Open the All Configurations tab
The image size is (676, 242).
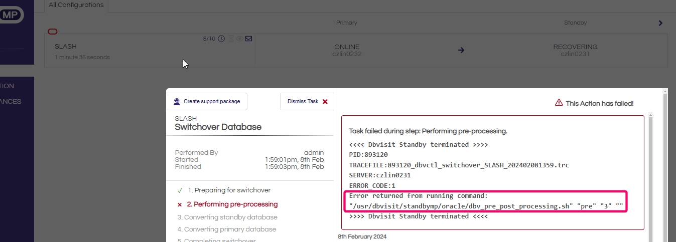76,5
